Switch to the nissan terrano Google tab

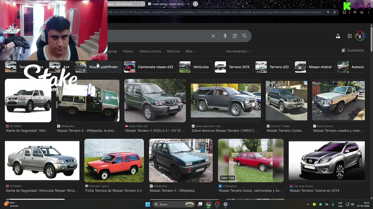[168, 4]
